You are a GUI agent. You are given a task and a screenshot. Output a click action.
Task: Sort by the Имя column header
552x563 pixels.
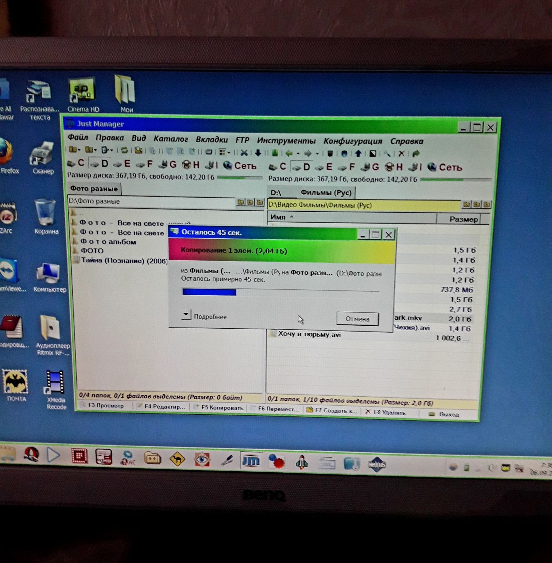click(x=352, y=217)
